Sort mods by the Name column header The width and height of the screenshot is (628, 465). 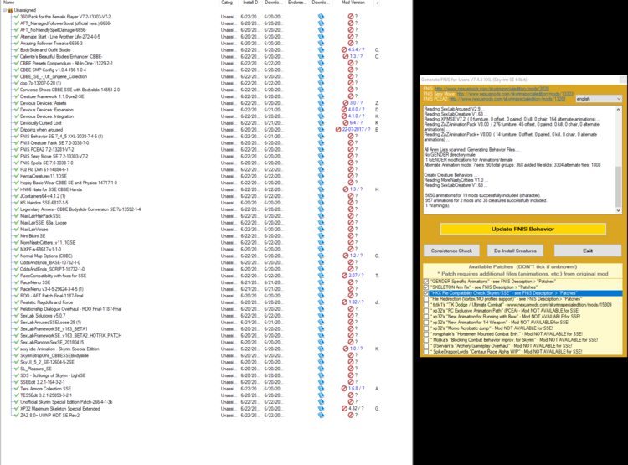click(9, 3)
